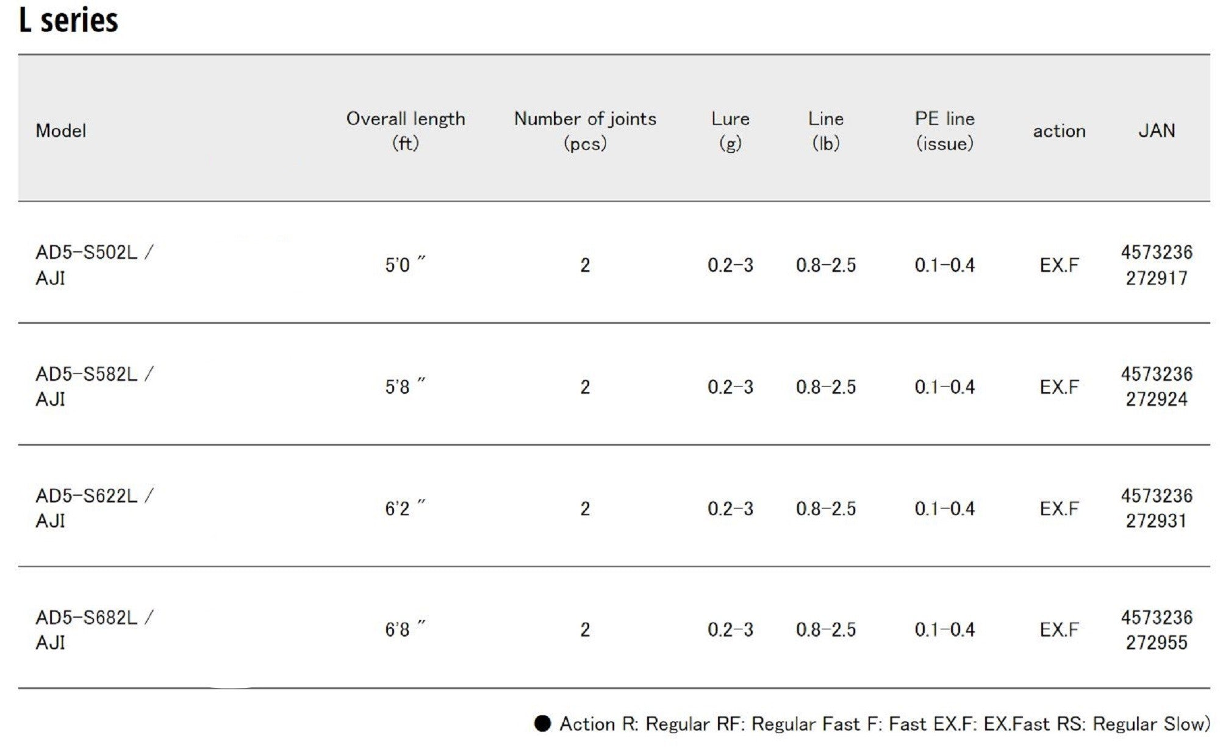
Task: Click the PE line (issue) header
Action: click(x=944, y=130)
